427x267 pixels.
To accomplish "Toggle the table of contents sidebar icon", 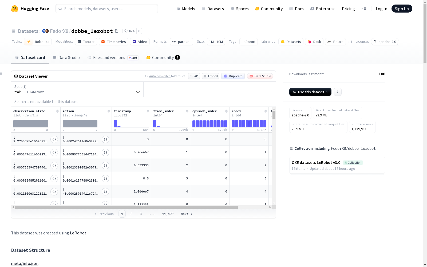I will 1,74.
